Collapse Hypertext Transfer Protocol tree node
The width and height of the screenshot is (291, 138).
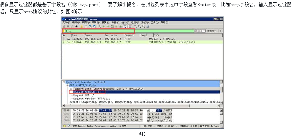[64, 82]
